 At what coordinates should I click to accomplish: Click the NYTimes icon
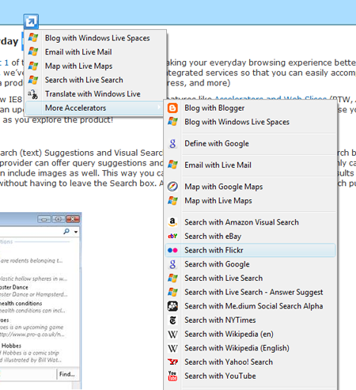point(172,320)
